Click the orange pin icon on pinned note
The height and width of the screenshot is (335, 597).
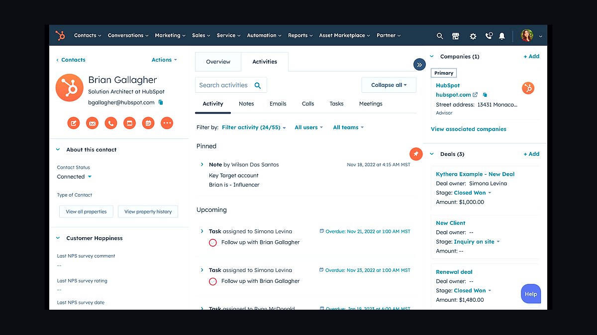point(416,154)
